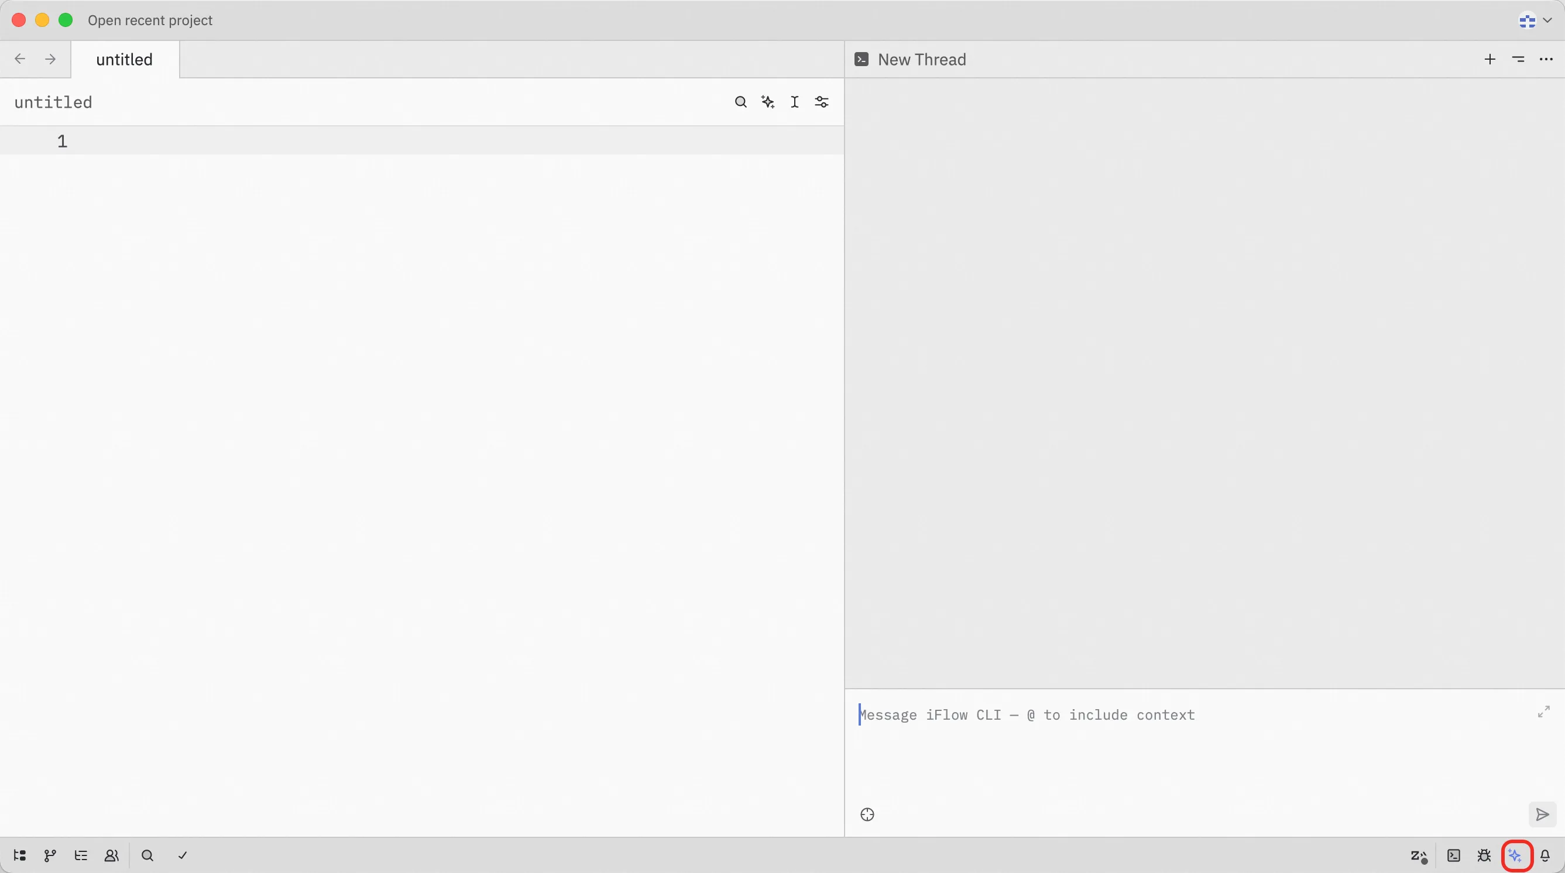Click the diagnostics checkmark in status bar
Image resolution: width=1565 pixels, height=873 pixels.
[x=182, y=855]
